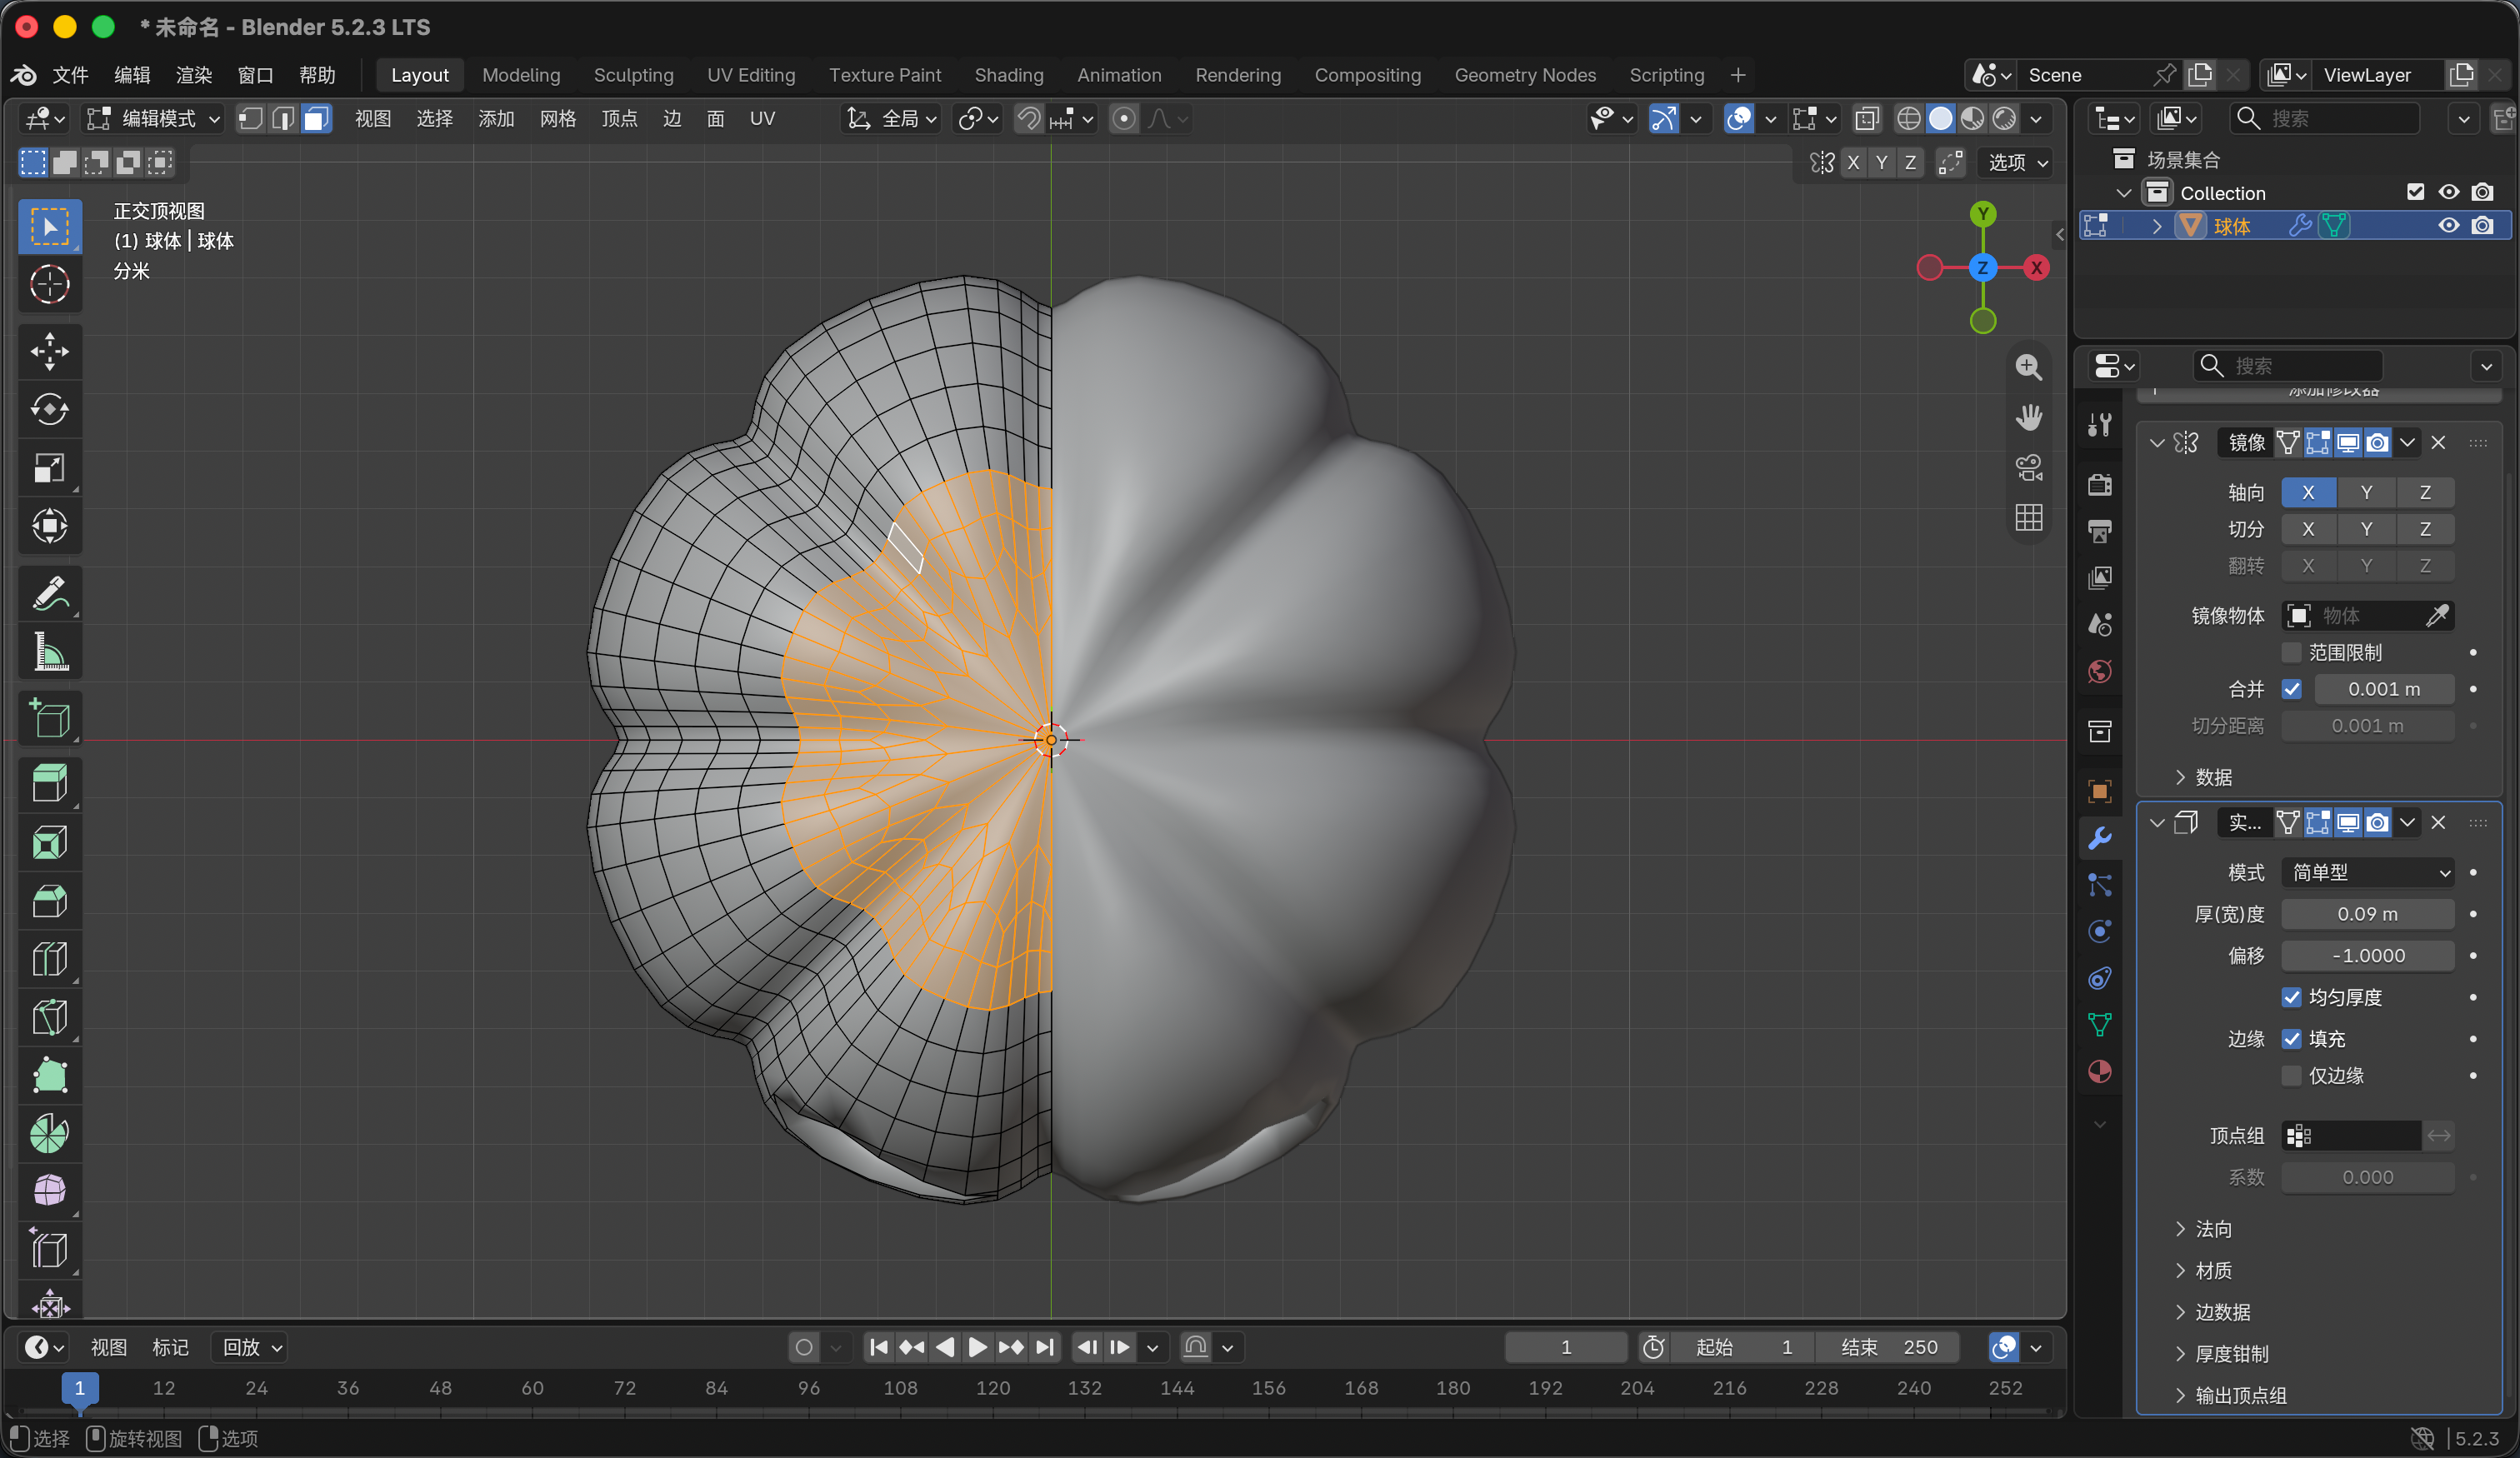Enable Z in mirror 切分 row
The image size is (2520, 1458).
point(2425,529)
